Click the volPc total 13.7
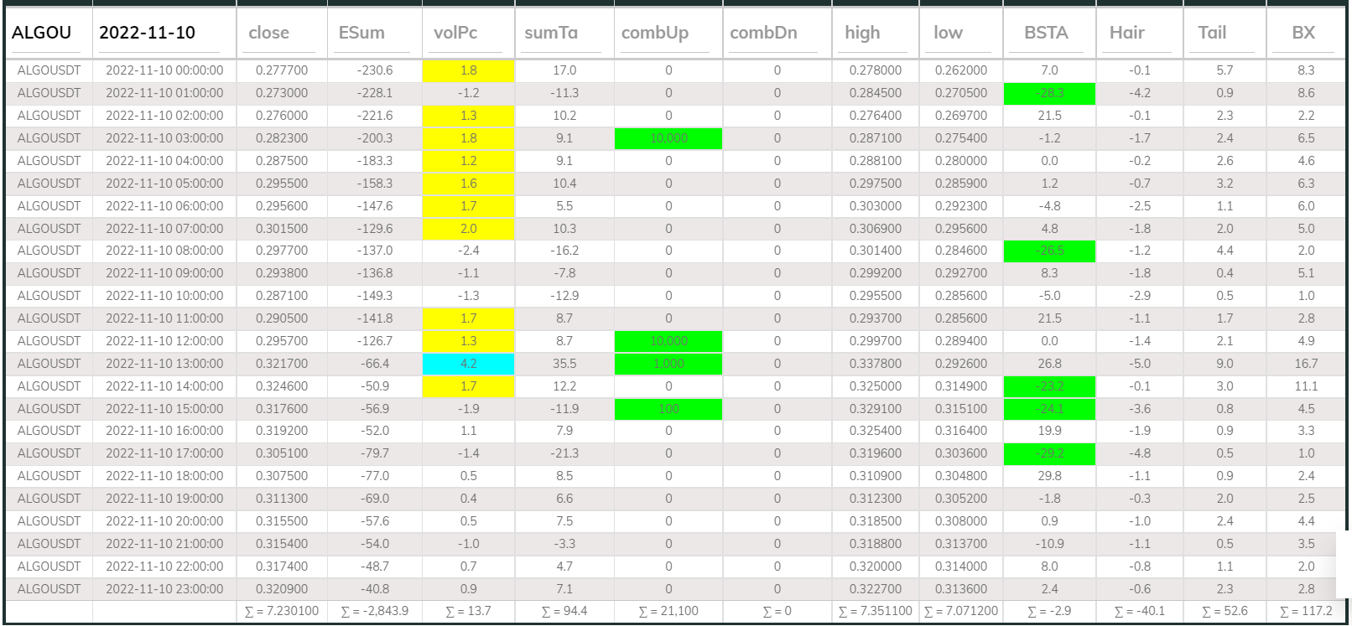The height and width of the screenshot is (626, 1352). point(468,611)
